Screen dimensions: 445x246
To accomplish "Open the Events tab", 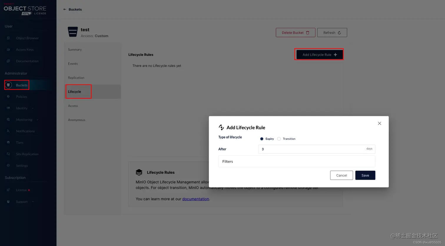I will [x=92, y=64].
